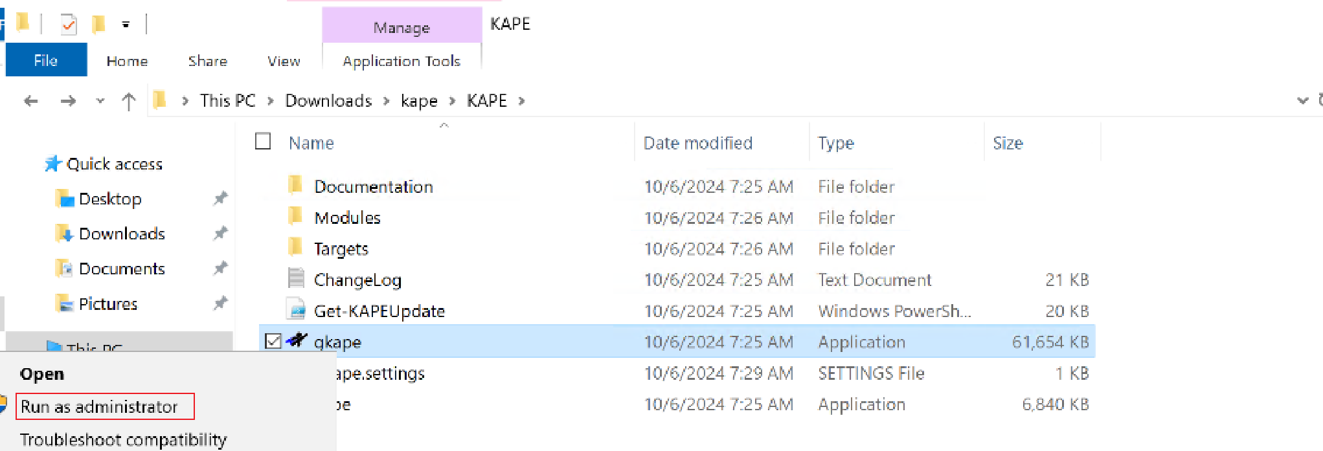Choose Run as administrator in context menu
Viewport: 1323px width, 451px height.
coord(99,407)
